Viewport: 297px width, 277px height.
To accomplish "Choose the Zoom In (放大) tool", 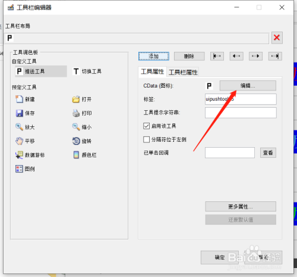I will pos(25,127).
